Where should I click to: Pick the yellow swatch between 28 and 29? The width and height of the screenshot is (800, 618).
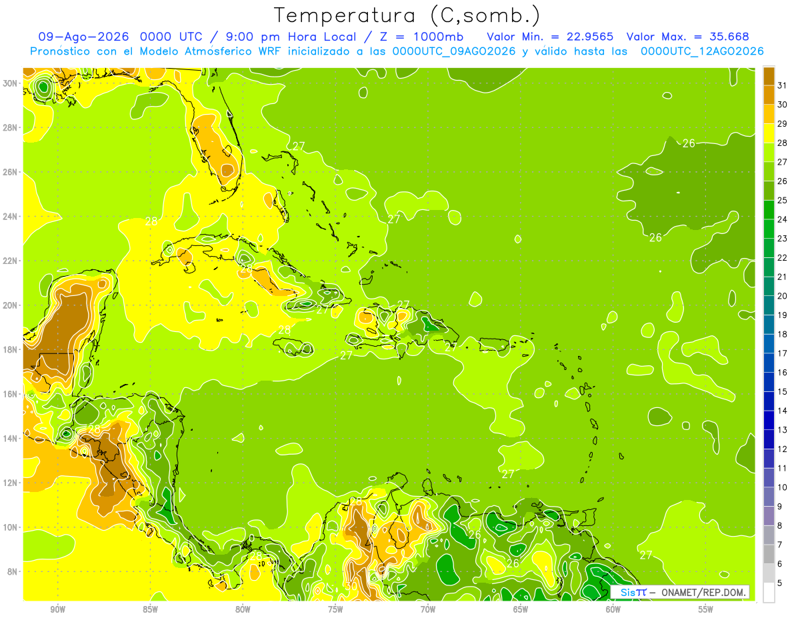(x=769, y=133)
